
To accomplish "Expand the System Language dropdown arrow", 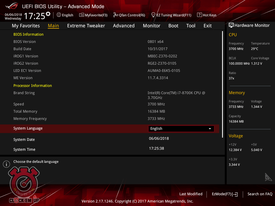I will (210, 129).
